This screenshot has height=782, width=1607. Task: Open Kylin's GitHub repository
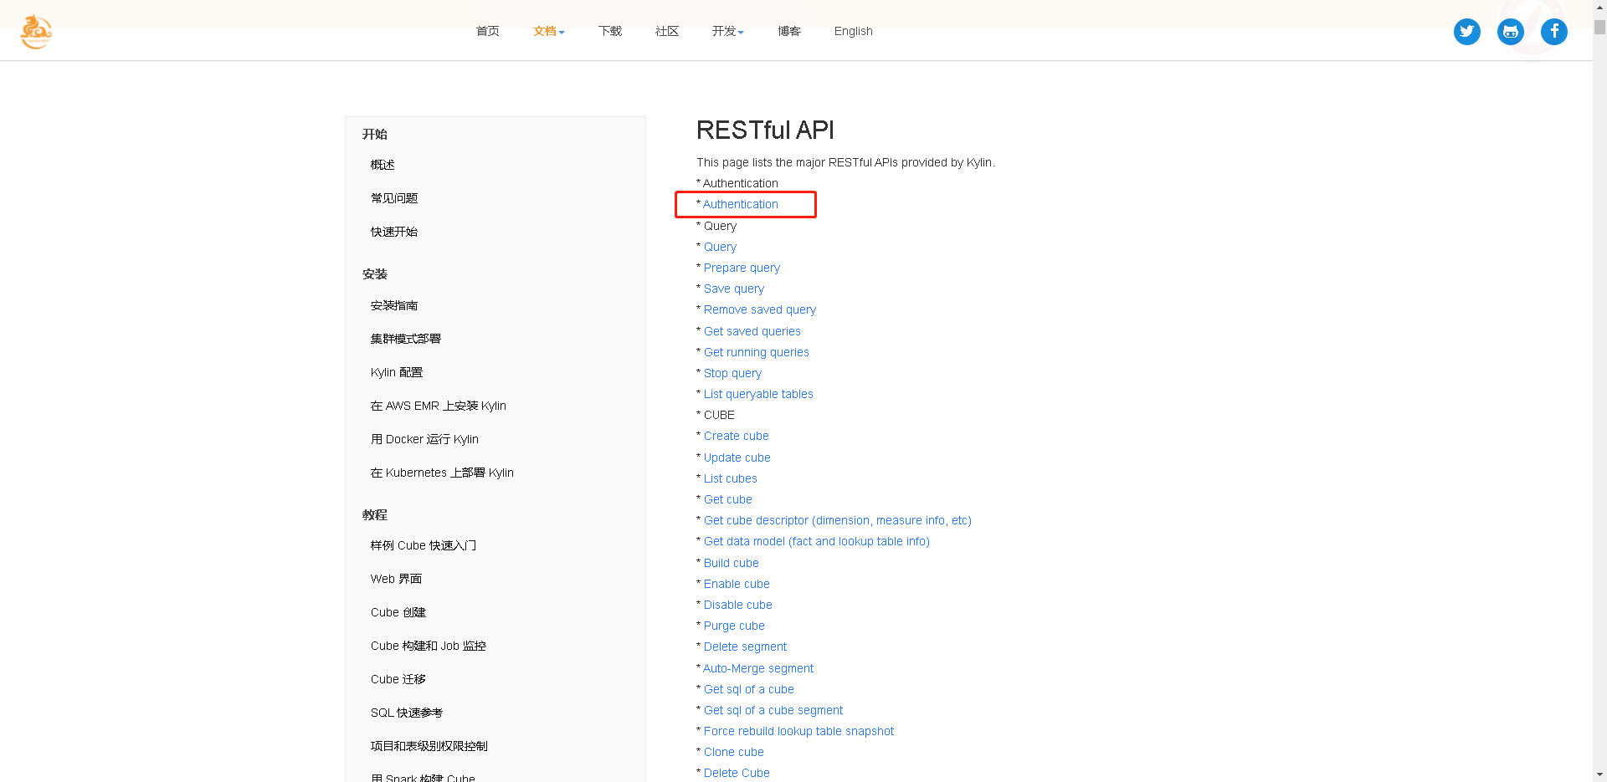point(1510,32)
